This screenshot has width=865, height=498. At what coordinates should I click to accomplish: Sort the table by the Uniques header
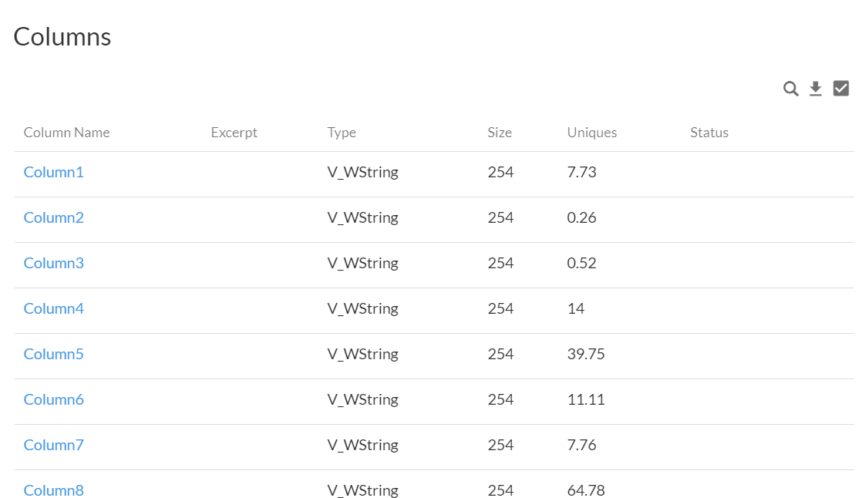[591, 132]
